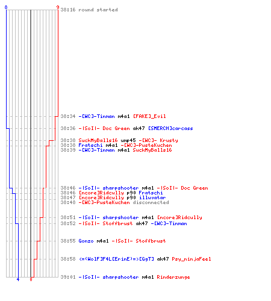Select Psy_ninjaFeel victim name at 38:58
The image size is (271, 301).
(192, 259)
